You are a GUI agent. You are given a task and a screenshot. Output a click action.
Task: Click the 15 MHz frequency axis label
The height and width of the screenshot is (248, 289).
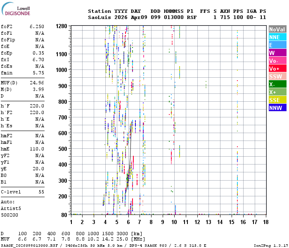[232, 222]
